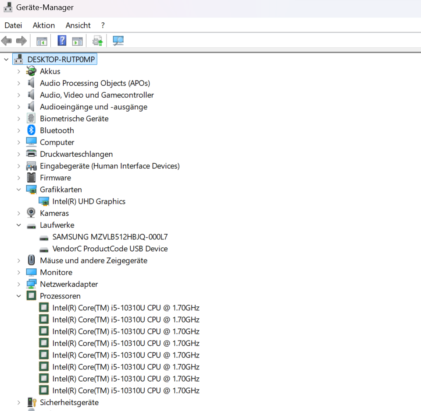Click the Akkus battery icon
Screen dimensions: 421x411
tap(31, 71)
